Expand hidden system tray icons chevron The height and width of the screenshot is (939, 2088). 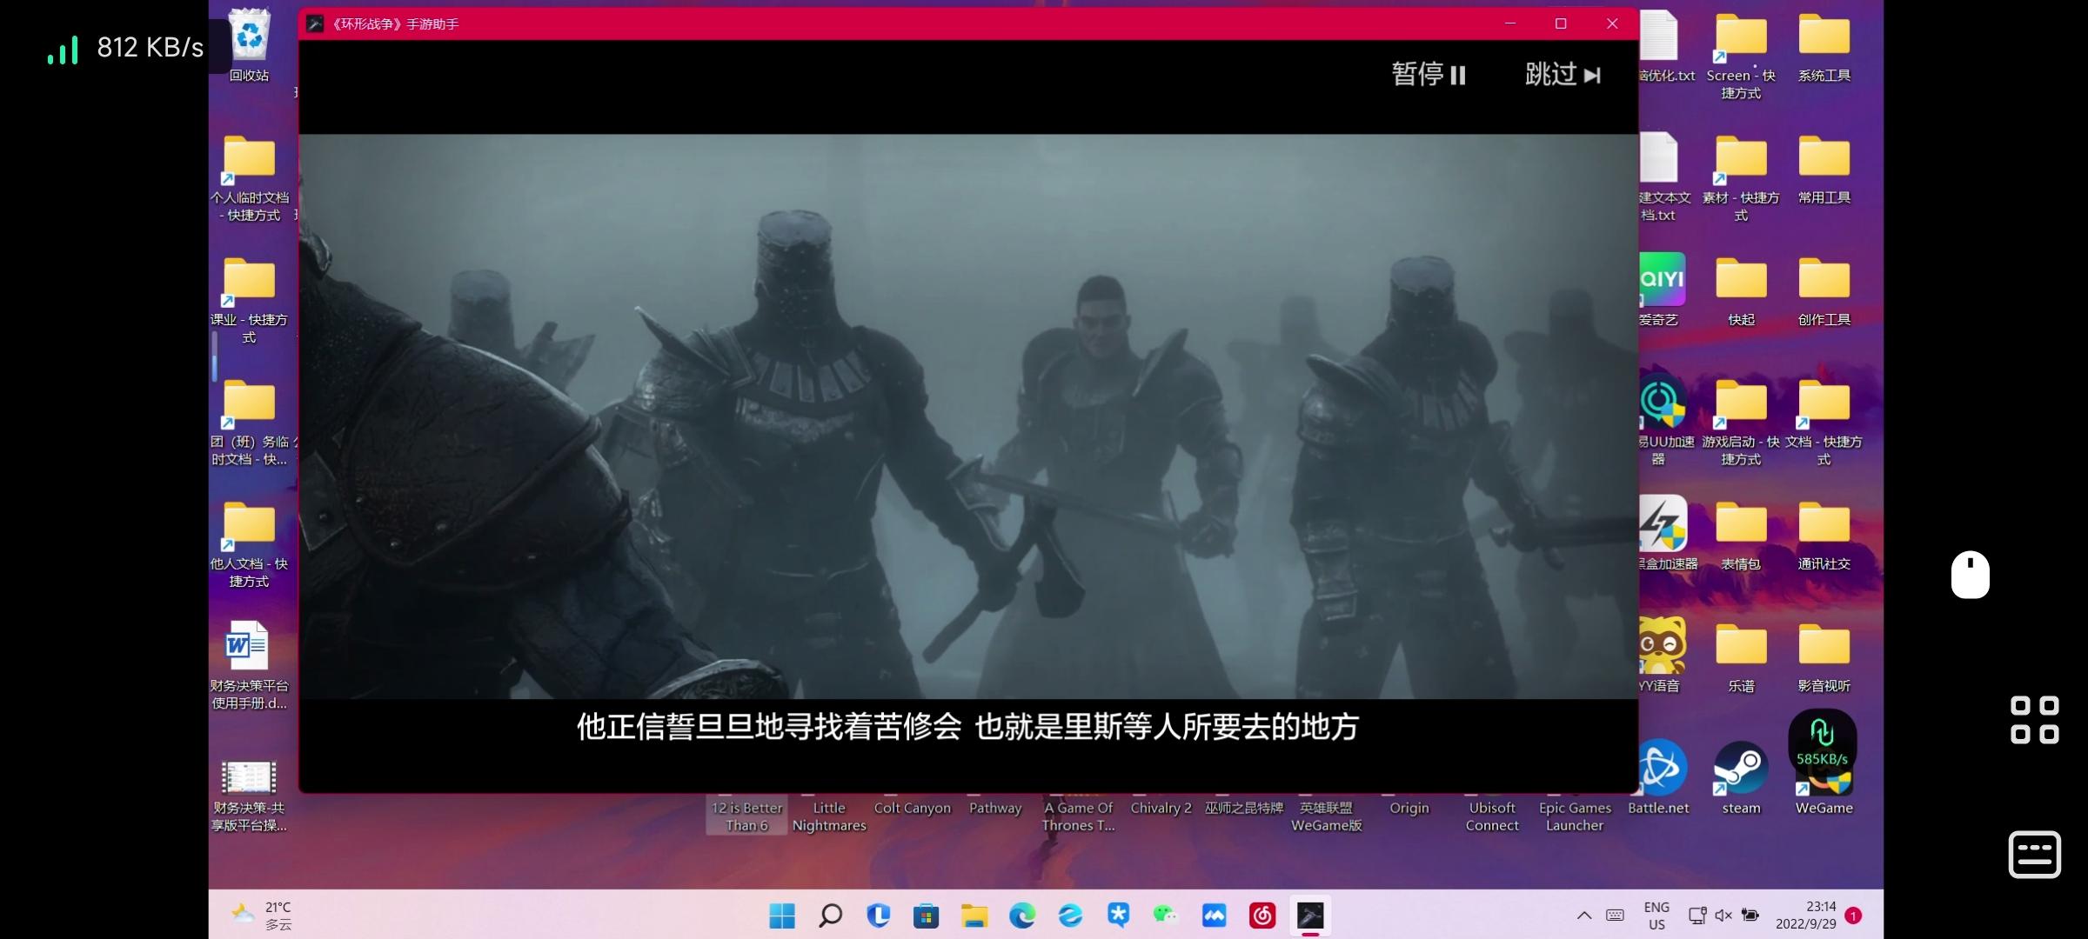tap(1584, 915)
